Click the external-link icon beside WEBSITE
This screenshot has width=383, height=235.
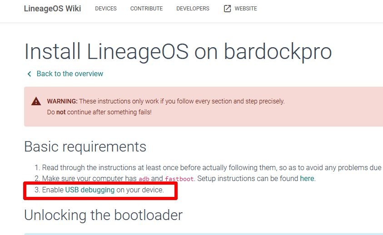tap(227, 9)
